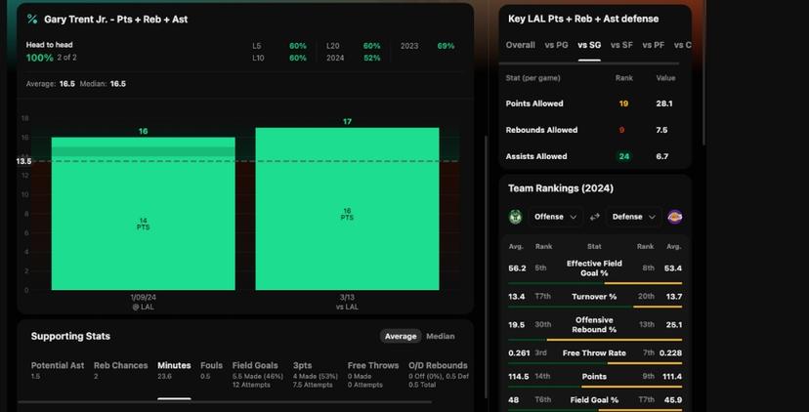Click the Value column header in defense table
The image size is (809, 412).
tap(665, 78)
